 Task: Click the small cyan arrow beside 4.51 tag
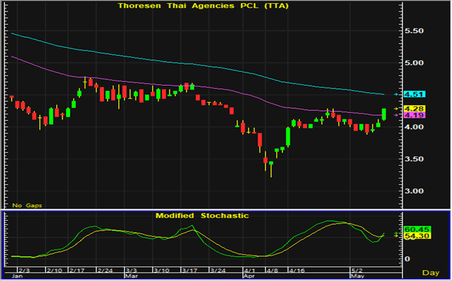396,94
